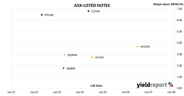Screen dimensions: 184x96
Task: Select the Call Date axis title
Action: coord(96,86)
